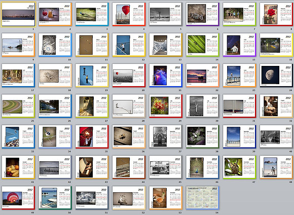This screenshot has width=294, height=215.
Task: Select slide 43 hands on piano keys
Action: tap(92, 167)
